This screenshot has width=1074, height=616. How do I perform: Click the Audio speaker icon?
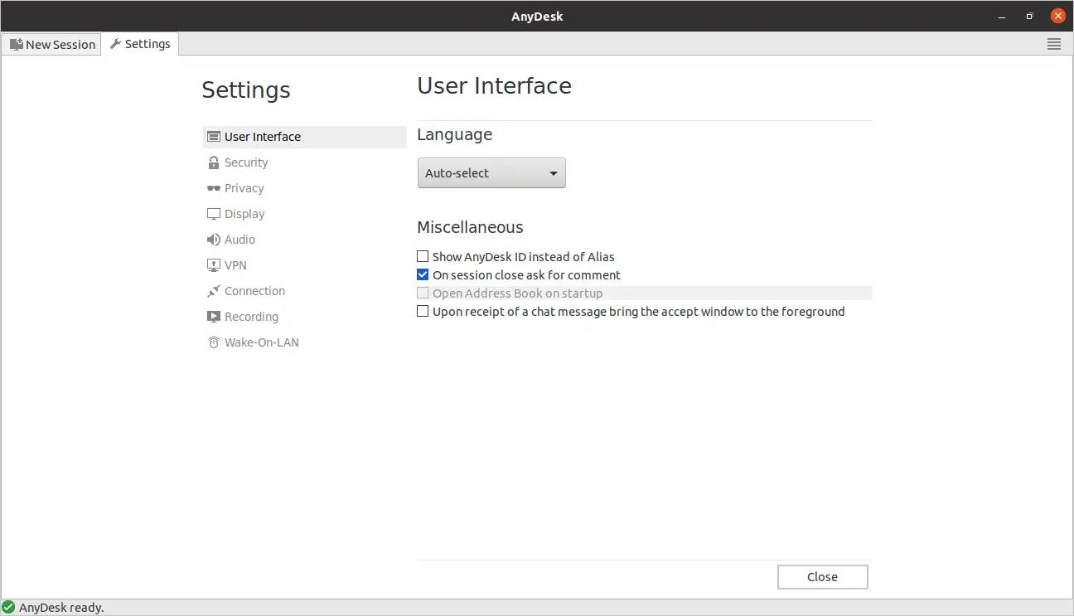tap(214, 240)
